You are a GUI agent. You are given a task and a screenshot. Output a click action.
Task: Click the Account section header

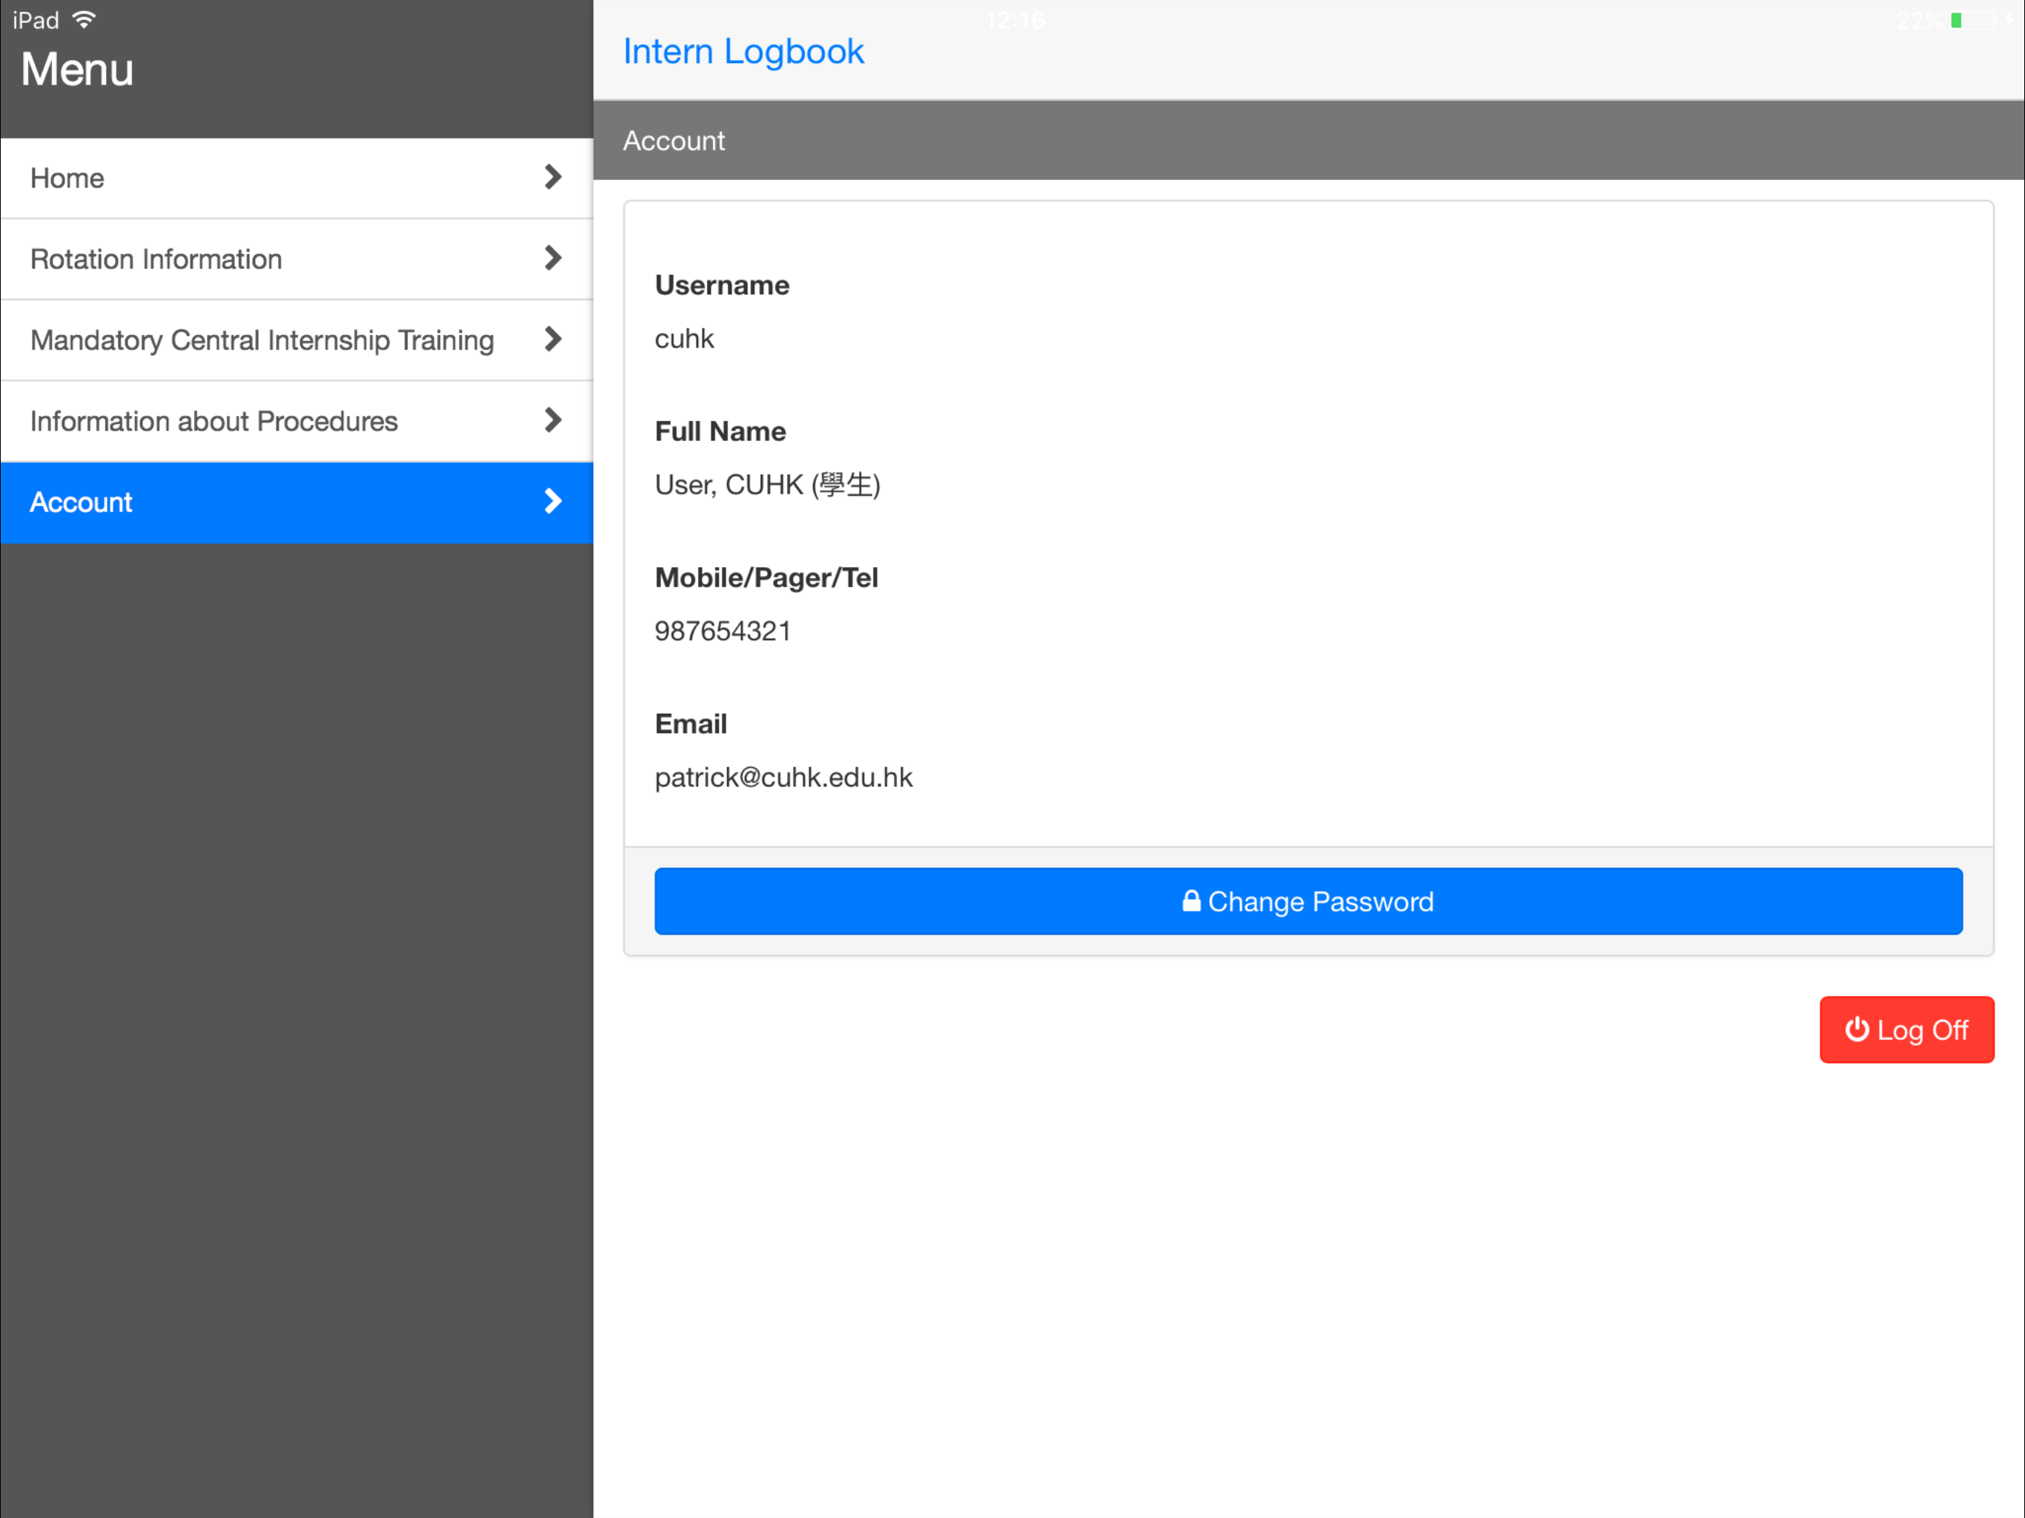(x=1308, y=140)
